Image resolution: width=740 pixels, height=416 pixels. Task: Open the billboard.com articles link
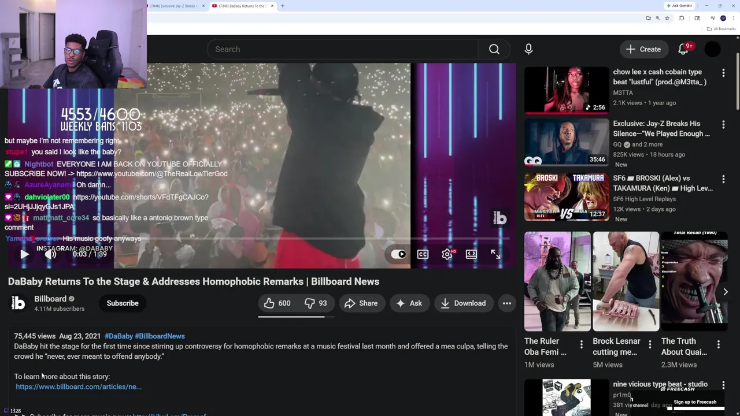79,387
